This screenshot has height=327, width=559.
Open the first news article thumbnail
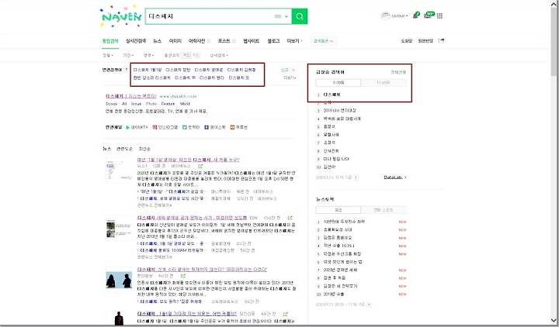pyautogui.click(x=119, y=170)
